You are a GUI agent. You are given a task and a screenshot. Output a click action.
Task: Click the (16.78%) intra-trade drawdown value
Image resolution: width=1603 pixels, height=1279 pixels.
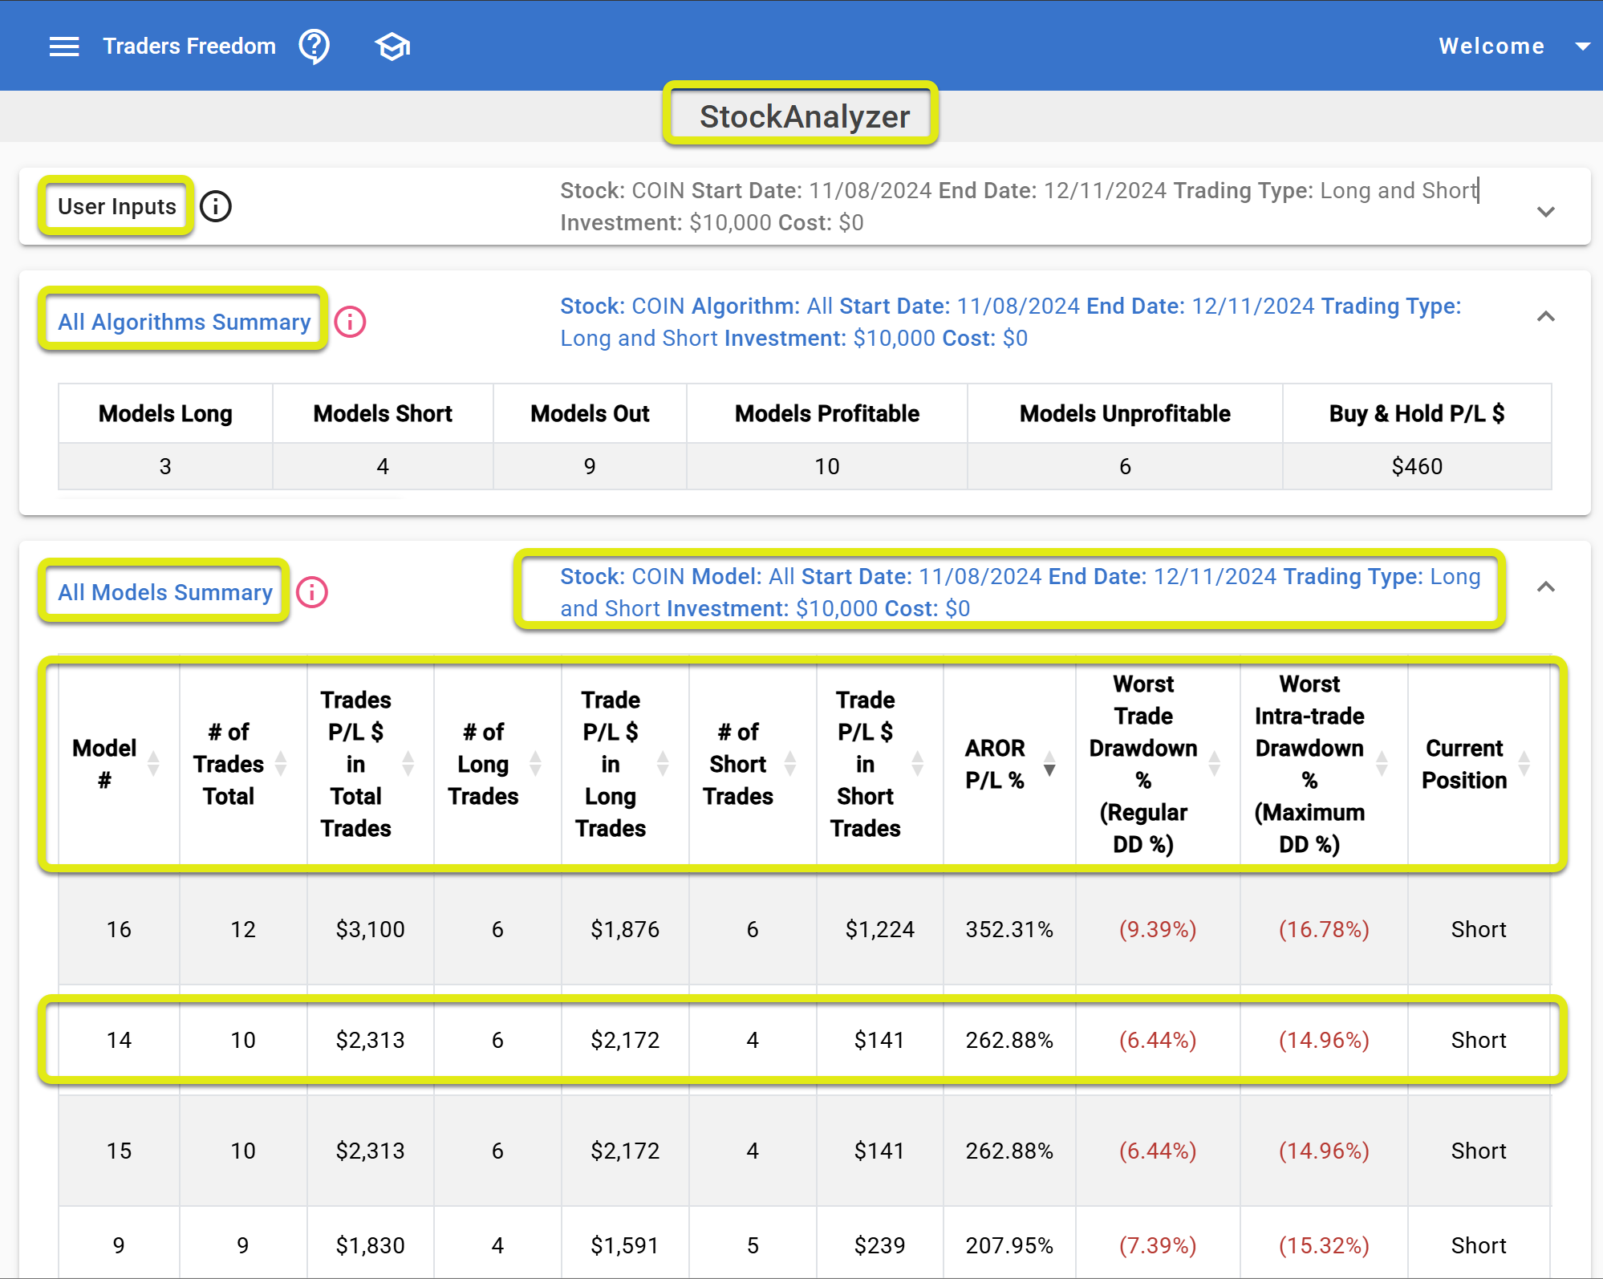pos(1324,929)
